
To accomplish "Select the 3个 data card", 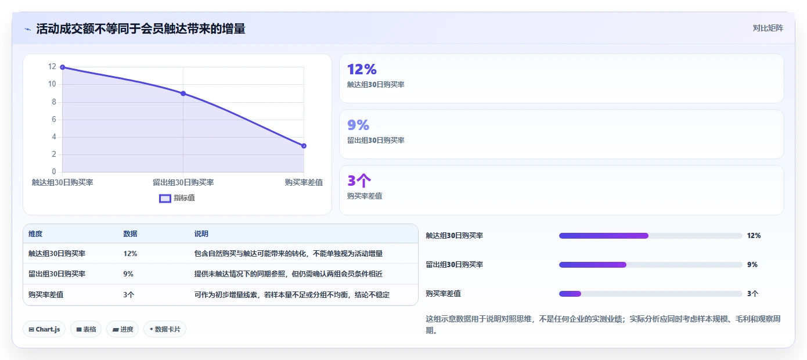I will pos(561,190).
